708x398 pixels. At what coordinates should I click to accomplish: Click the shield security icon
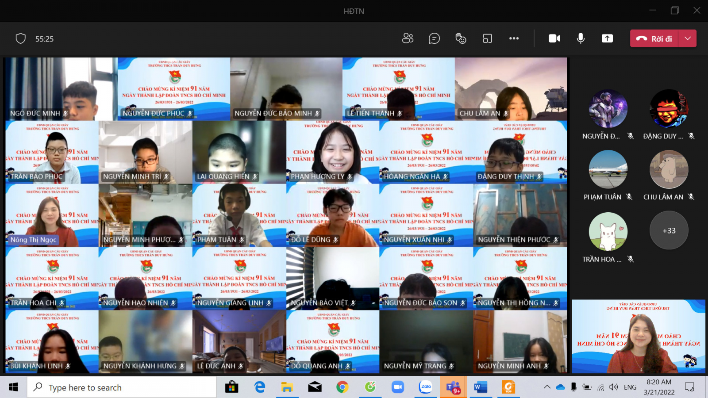click(x=21, y=38)
